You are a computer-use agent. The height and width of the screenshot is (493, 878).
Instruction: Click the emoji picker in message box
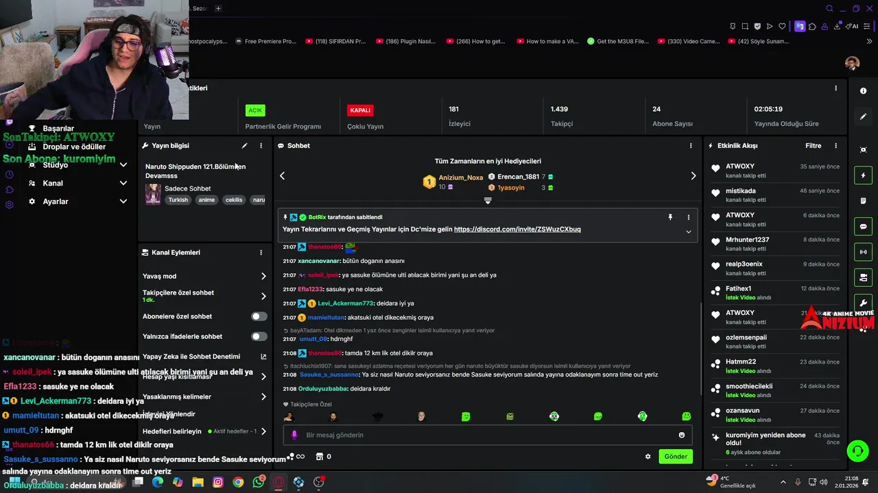681,435
